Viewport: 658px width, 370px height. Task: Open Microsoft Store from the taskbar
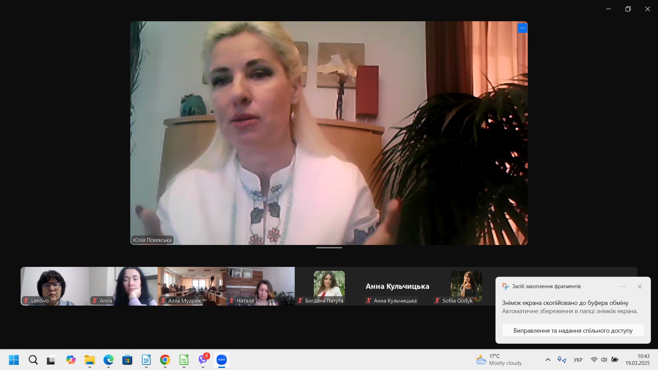(x=127, y=360)
